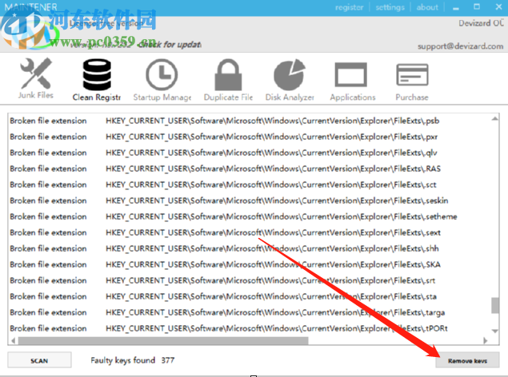Viewport: 508px width, 377px height.
Task: Open the Purchase credit card icon
Action: point(412,74)
